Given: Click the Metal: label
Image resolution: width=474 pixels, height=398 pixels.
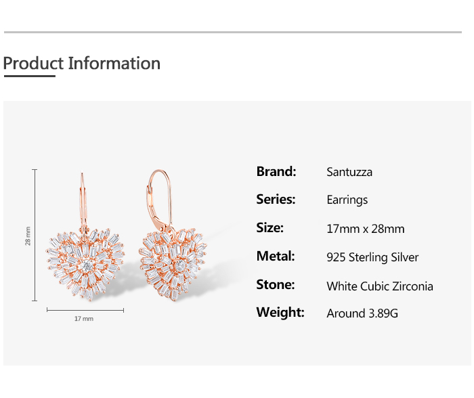Looking at the screenshot, I should tap(276, 257).
